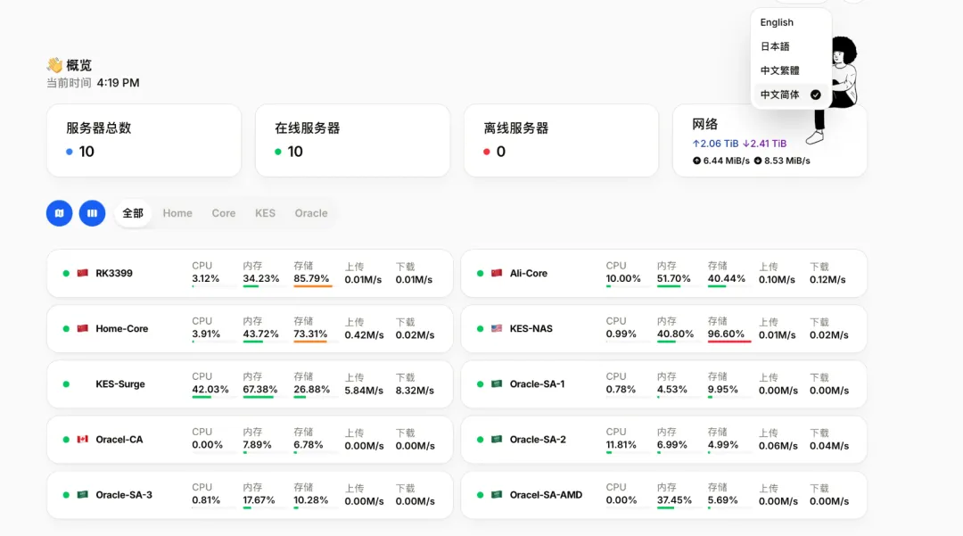Click the upload arrow icon in network card

[696, 161]
